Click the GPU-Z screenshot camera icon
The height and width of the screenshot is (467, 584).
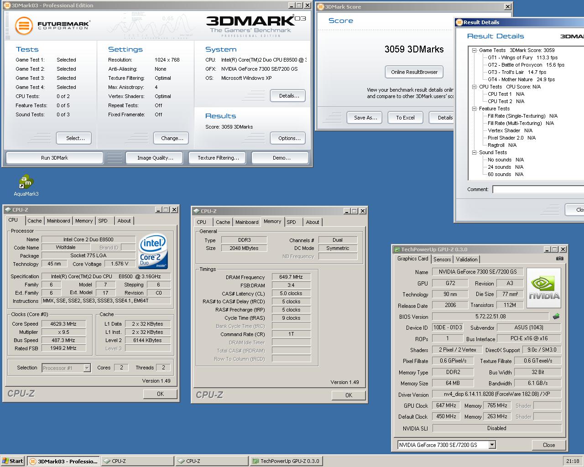559,259
